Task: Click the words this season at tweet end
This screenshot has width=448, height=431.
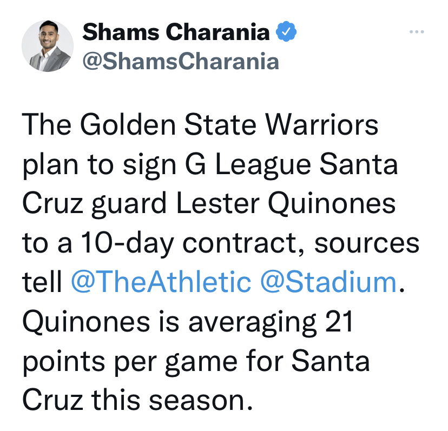Action: (172, 400)
